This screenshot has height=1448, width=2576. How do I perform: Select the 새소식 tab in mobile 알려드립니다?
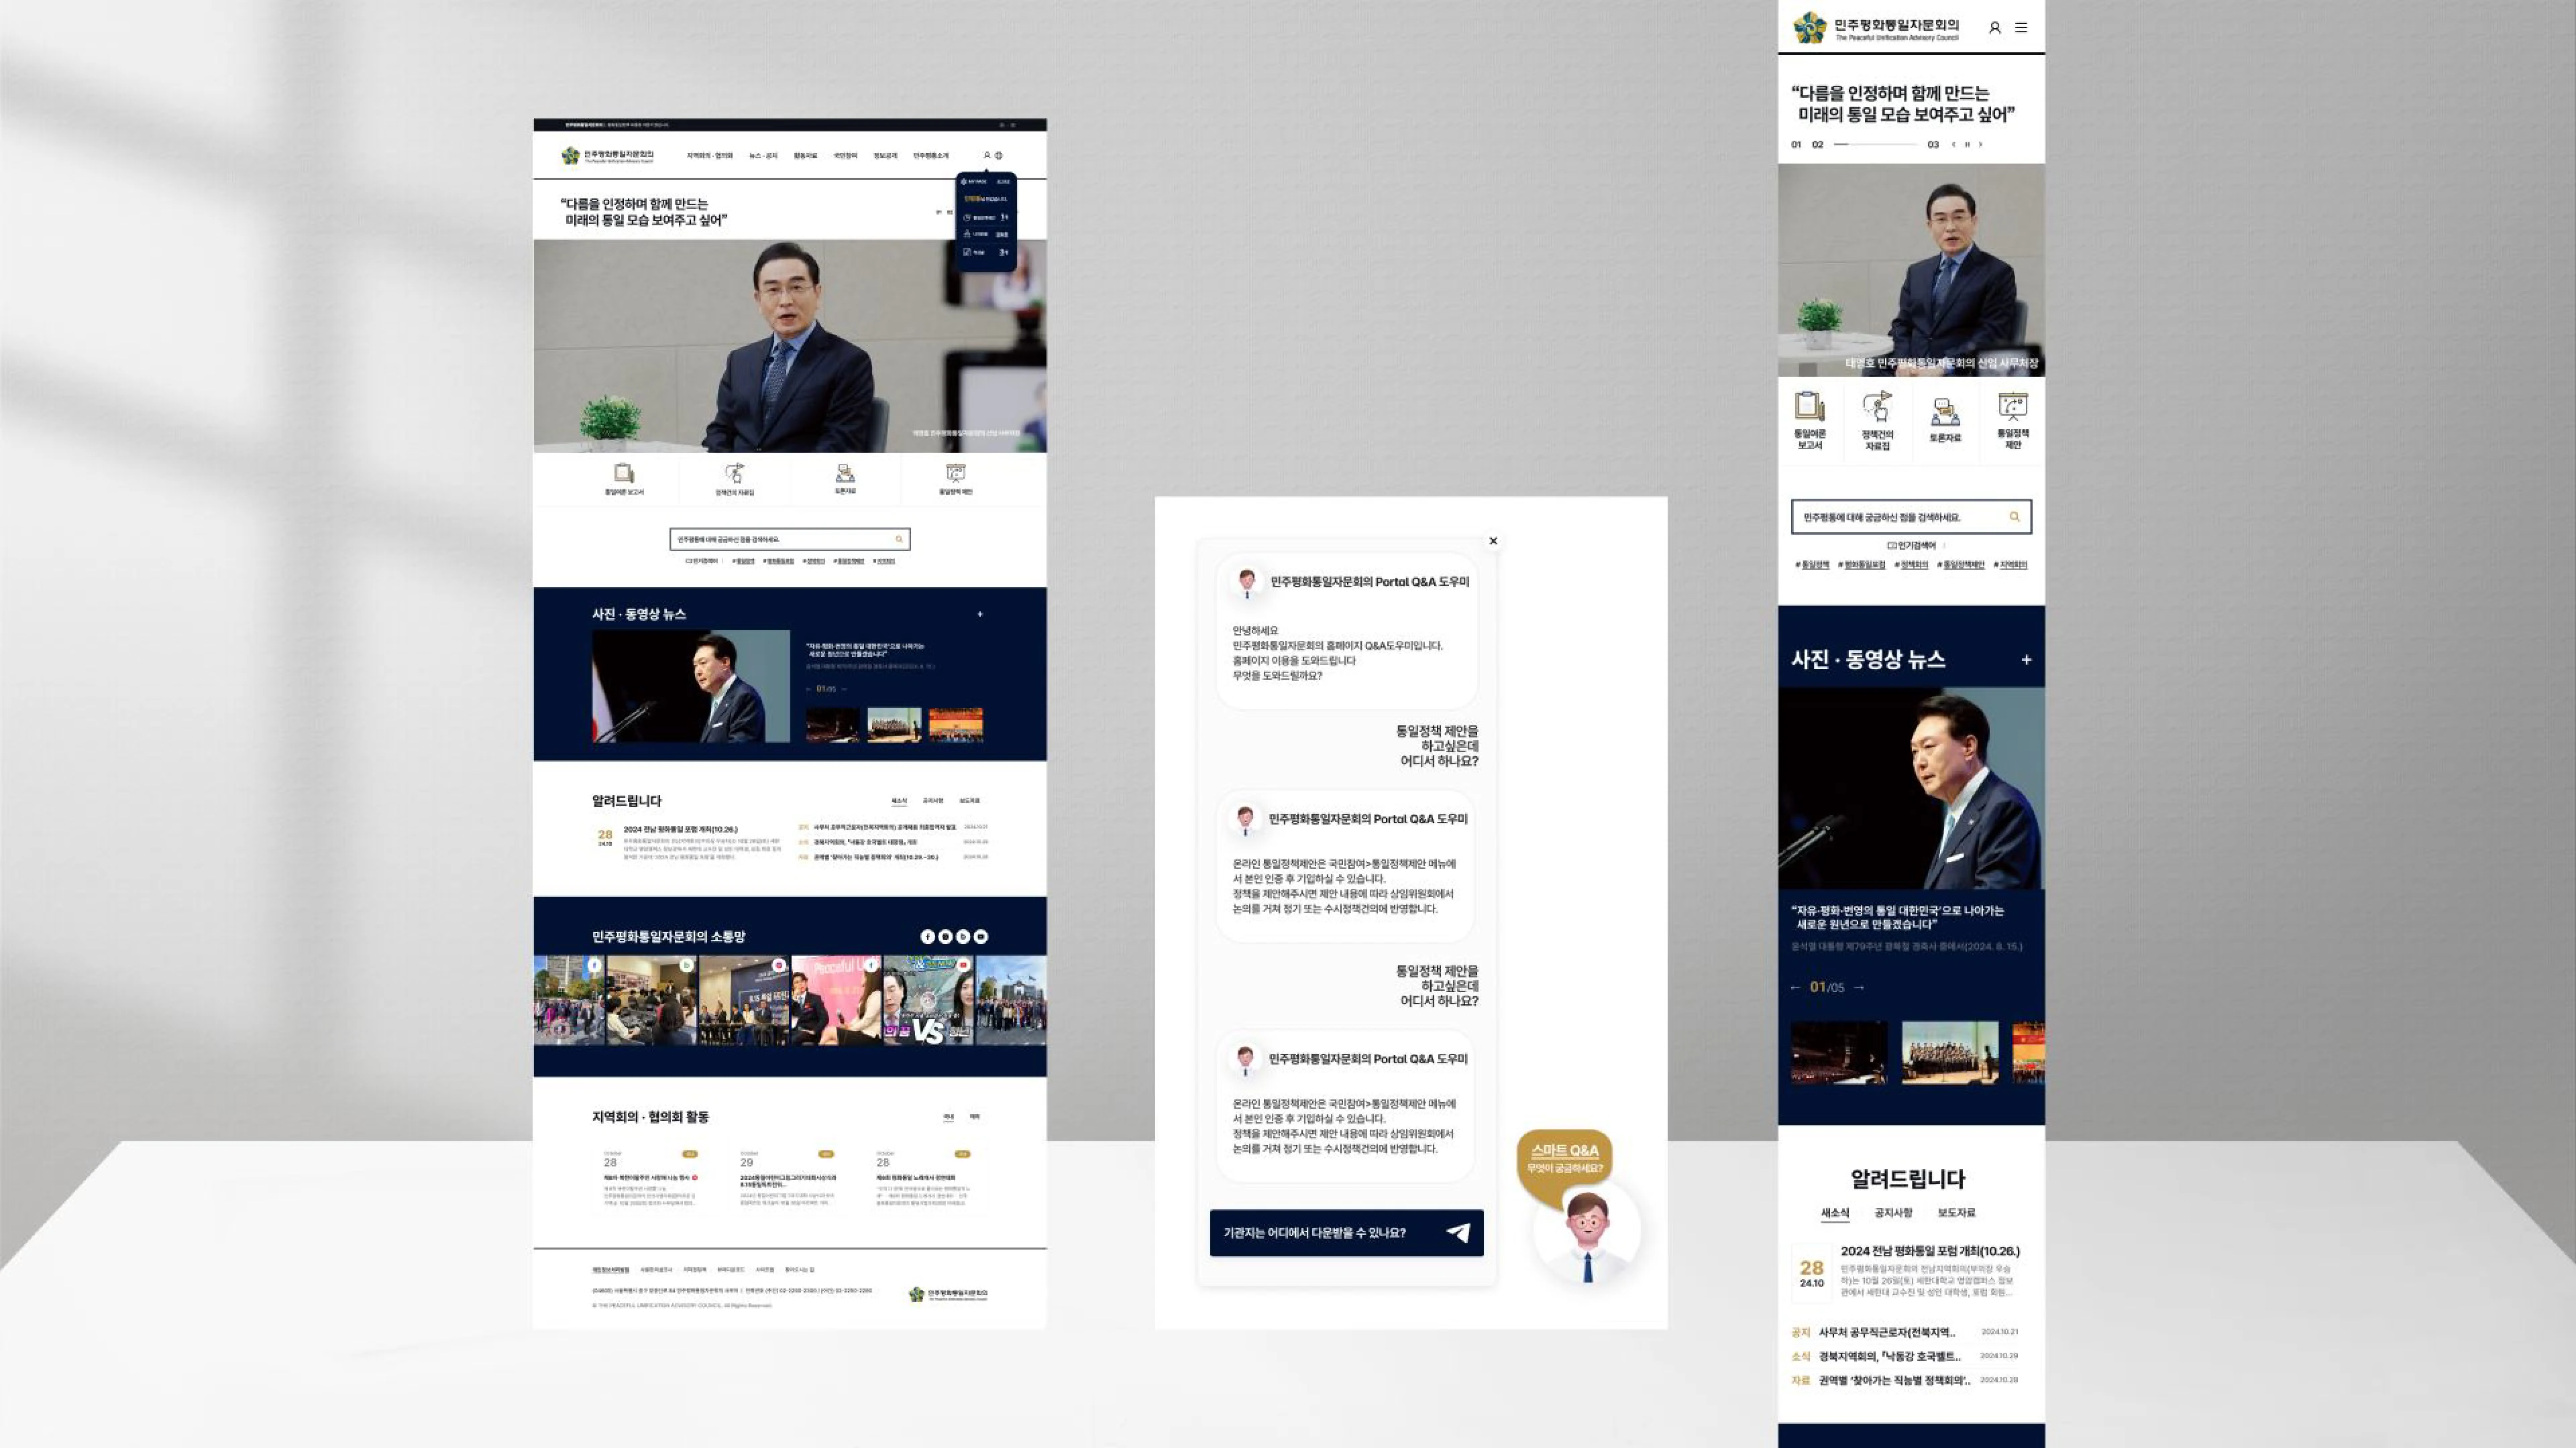1835,1212
